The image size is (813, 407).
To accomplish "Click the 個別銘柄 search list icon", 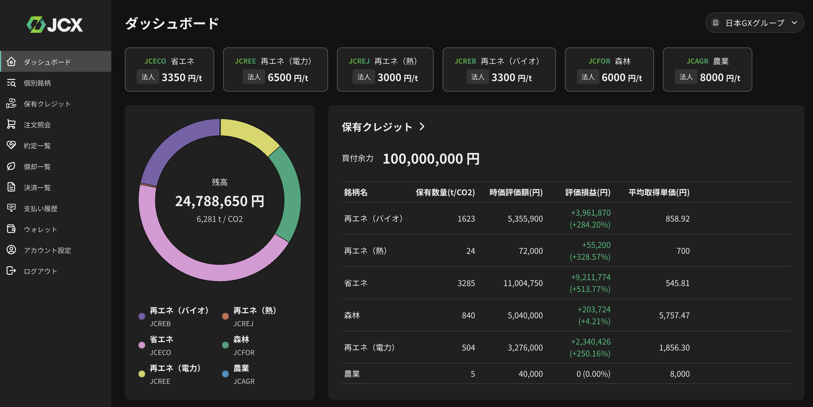I will [x=11, y=83].
